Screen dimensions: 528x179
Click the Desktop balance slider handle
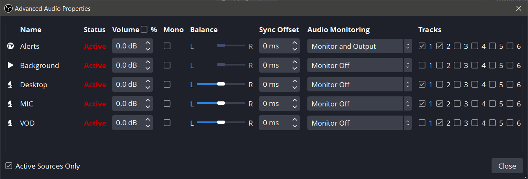221,85
